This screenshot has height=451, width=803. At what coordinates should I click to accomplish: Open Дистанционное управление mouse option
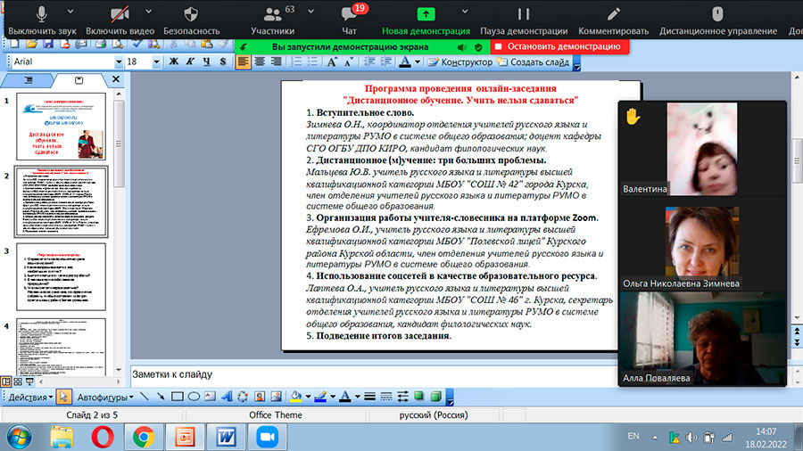pos(718,20)
